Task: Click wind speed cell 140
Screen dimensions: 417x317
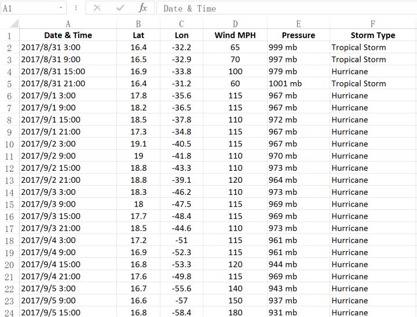Action: pyautogui.click(x=235, y=288)
